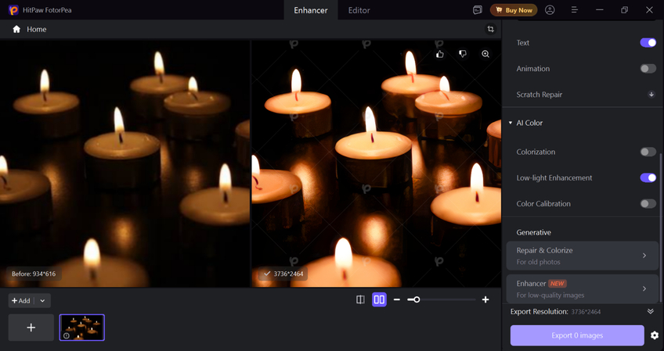Open export settings gear icon

click(x=655, y=335)
